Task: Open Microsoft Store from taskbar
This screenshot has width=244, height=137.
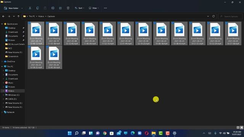Action: (x=112, y=133)
